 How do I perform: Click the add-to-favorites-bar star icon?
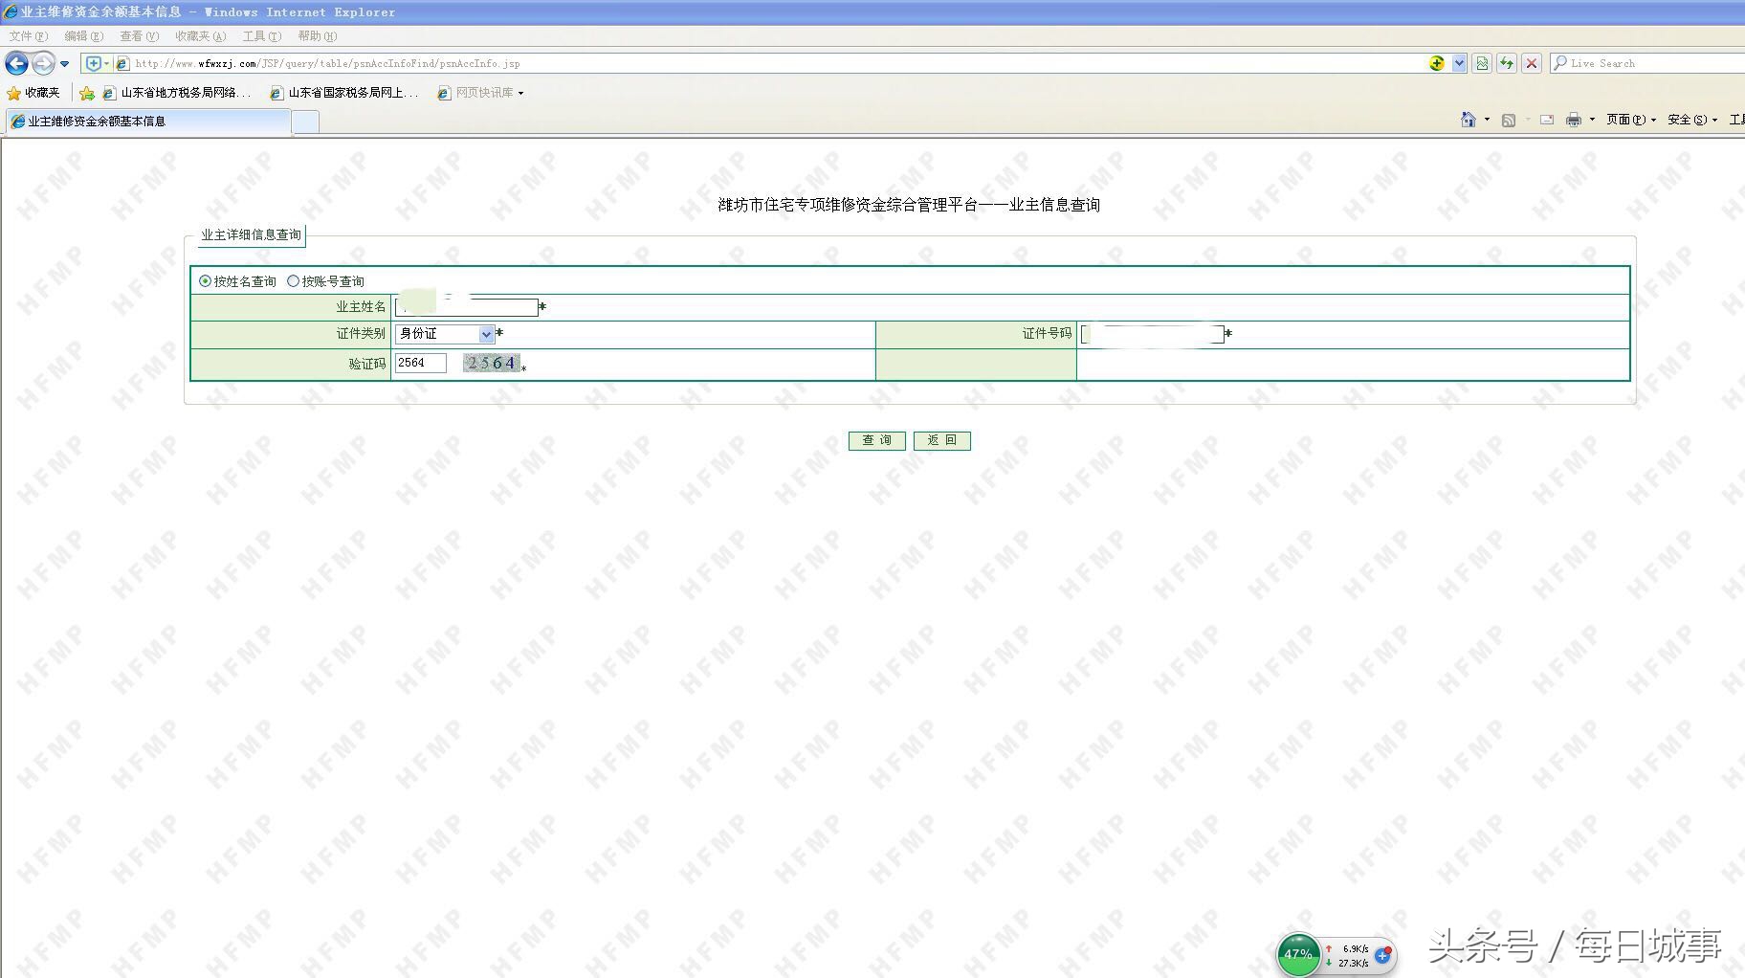point(87,93)
